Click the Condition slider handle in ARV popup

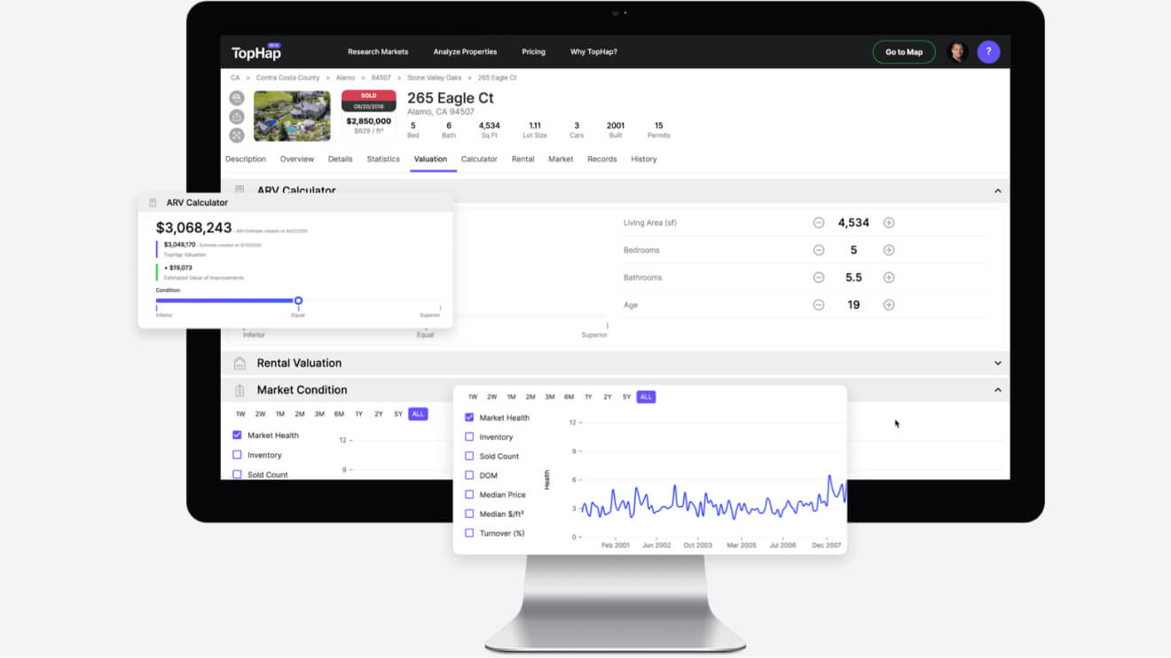[x=298, y=301]
